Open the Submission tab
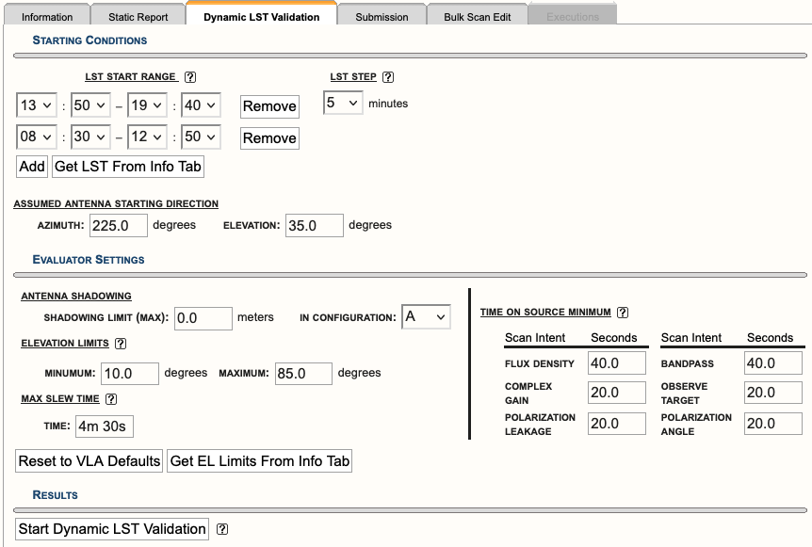 (x=382, y=17)
